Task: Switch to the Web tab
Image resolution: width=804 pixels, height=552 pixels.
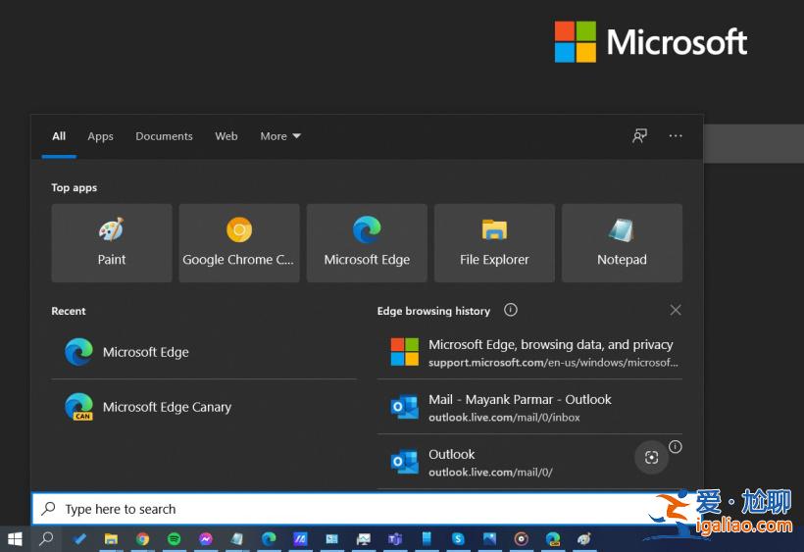Action: (x=226, y=136)
